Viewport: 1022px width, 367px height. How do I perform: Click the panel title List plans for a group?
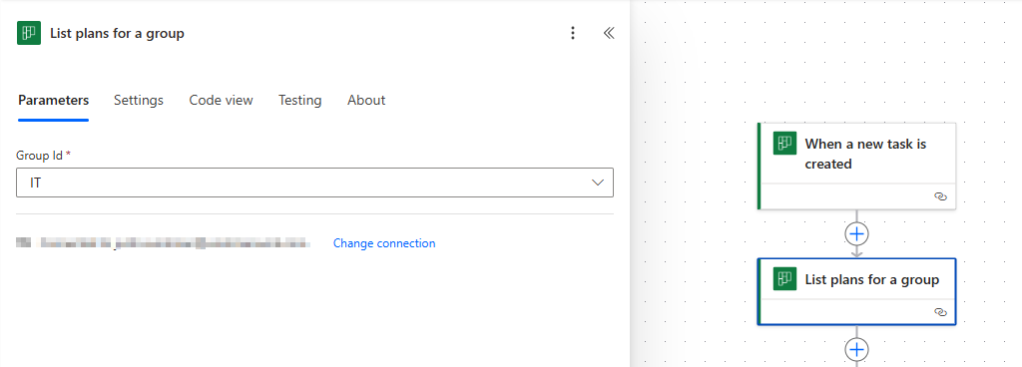(118, 33)
